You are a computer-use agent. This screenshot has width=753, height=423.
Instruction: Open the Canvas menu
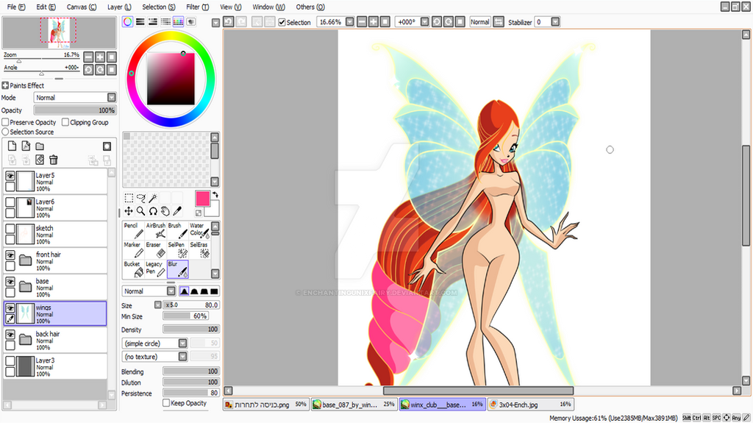pyautogui.click(x=81, y=7)
